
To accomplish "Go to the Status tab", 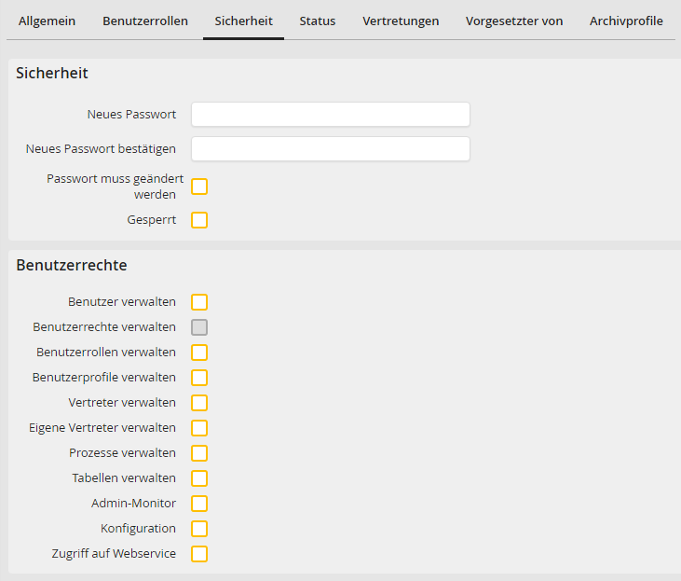I will pos(318,21).
